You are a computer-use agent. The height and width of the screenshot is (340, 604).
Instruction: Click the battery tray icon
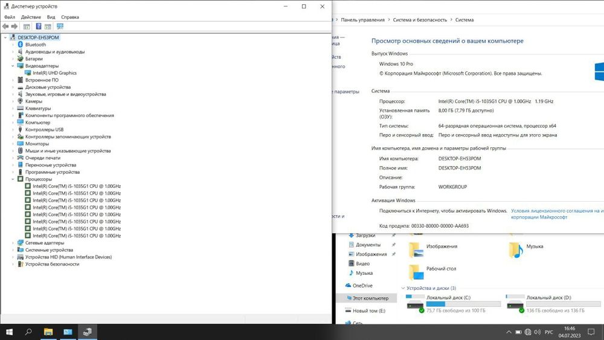pos(518,332)
